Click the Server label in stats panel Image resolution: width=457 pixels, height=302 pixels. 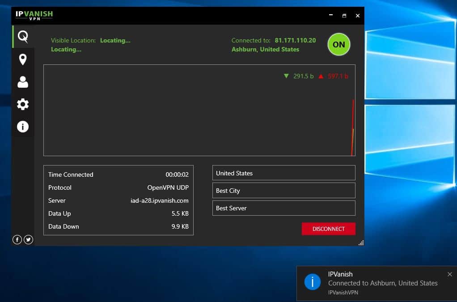[x=57, y=200]
